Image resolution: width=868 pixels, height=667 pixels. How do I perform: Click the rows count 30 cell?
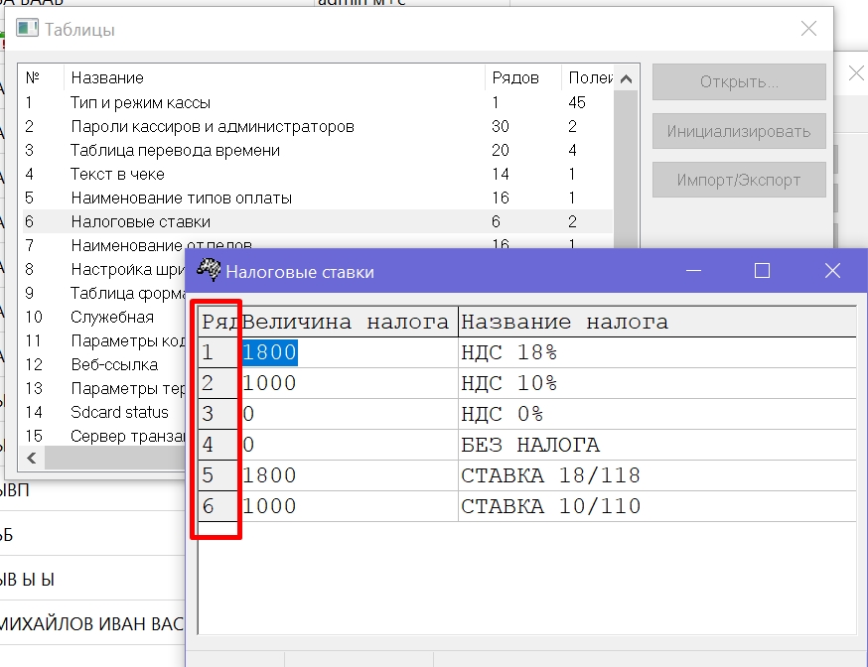tap(501, 126)
